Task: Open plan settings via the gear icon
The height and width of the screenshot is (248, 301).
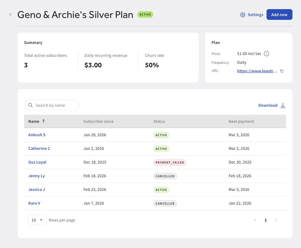Action: (243, 15)
